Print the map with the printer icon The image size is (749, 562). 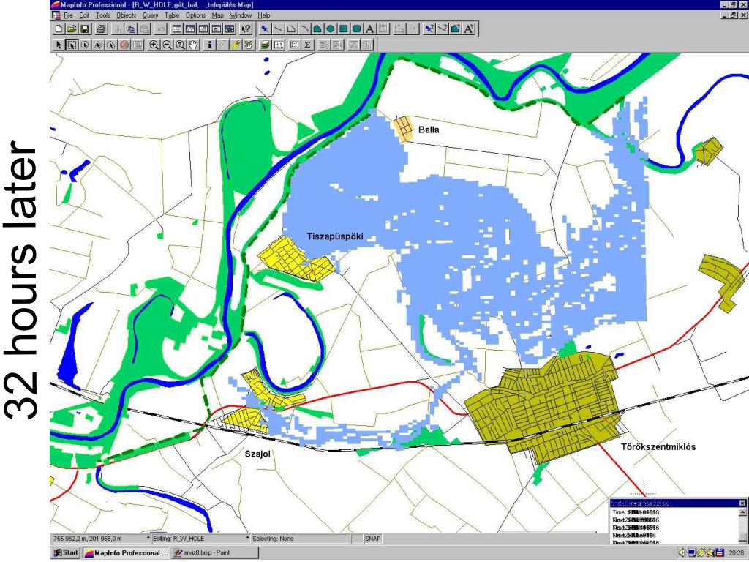(x=101, y=29)
